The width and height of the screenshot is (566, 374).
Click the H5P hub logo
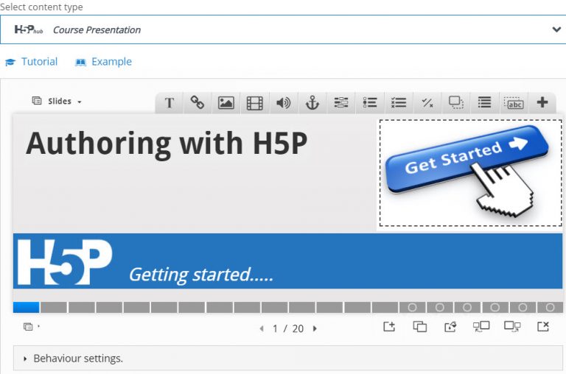(x=29, y=29)
